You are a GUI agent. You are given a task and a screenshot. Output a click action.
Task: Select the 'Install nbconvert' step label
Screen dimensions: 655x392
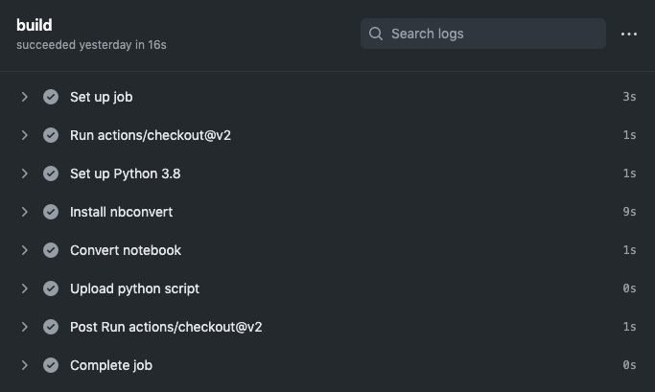point(121,212)
